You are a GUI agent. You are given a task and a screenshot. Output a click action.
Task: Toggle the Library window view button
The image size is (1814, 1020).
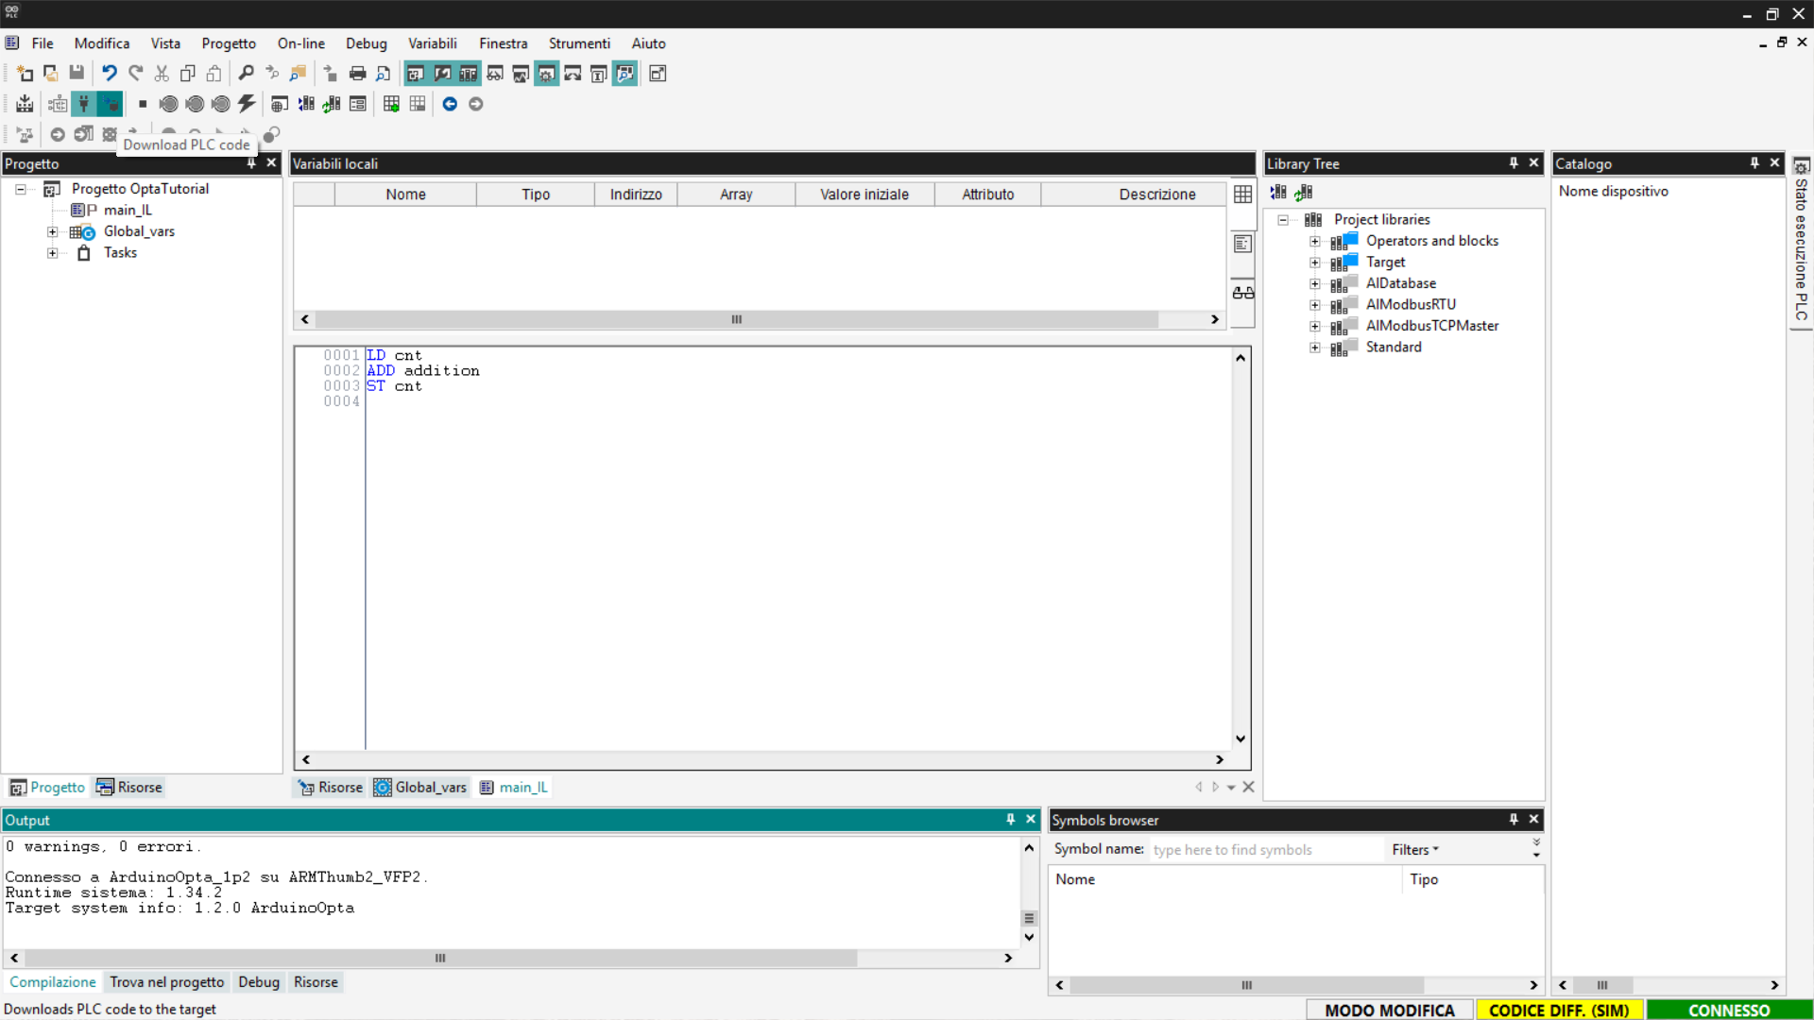pos(468,74)
